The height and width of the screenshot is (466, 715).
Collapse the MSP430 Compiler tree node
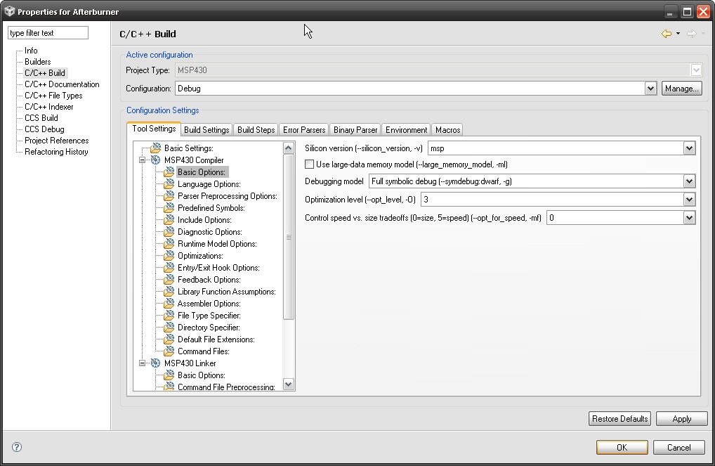tap(143, 160)
